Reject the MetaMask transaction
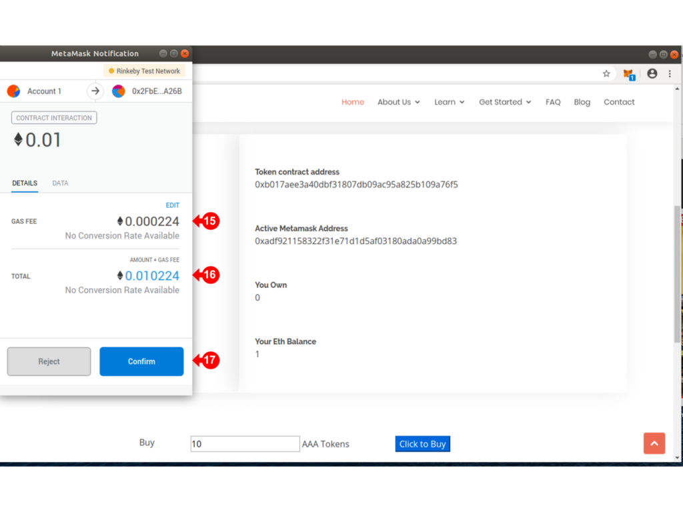Image resolution: width=683 pixels, height=512 pixels. (x=49, y=361)
